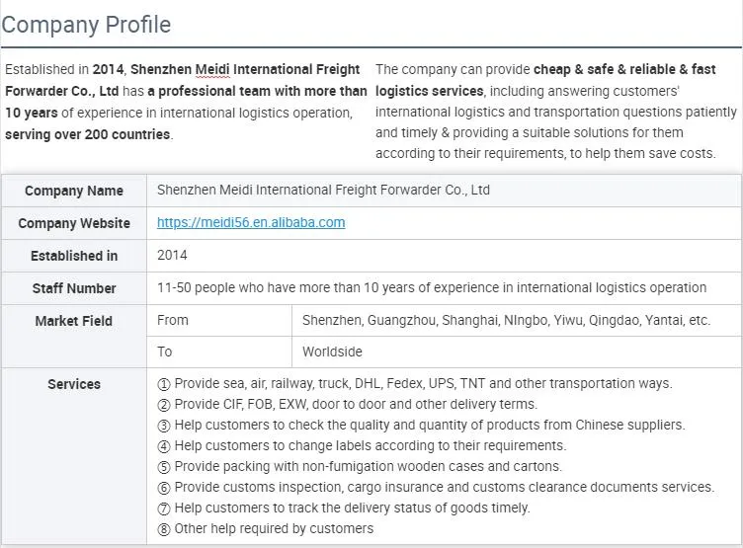743x548 pixels.
Task: Select the From cell in Market Field
Action: pos(173,320)
